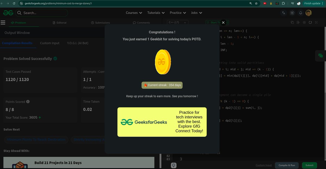Click the lightbulb hint icon near Compile & Run
326x169 pixels.
point(173,165)
